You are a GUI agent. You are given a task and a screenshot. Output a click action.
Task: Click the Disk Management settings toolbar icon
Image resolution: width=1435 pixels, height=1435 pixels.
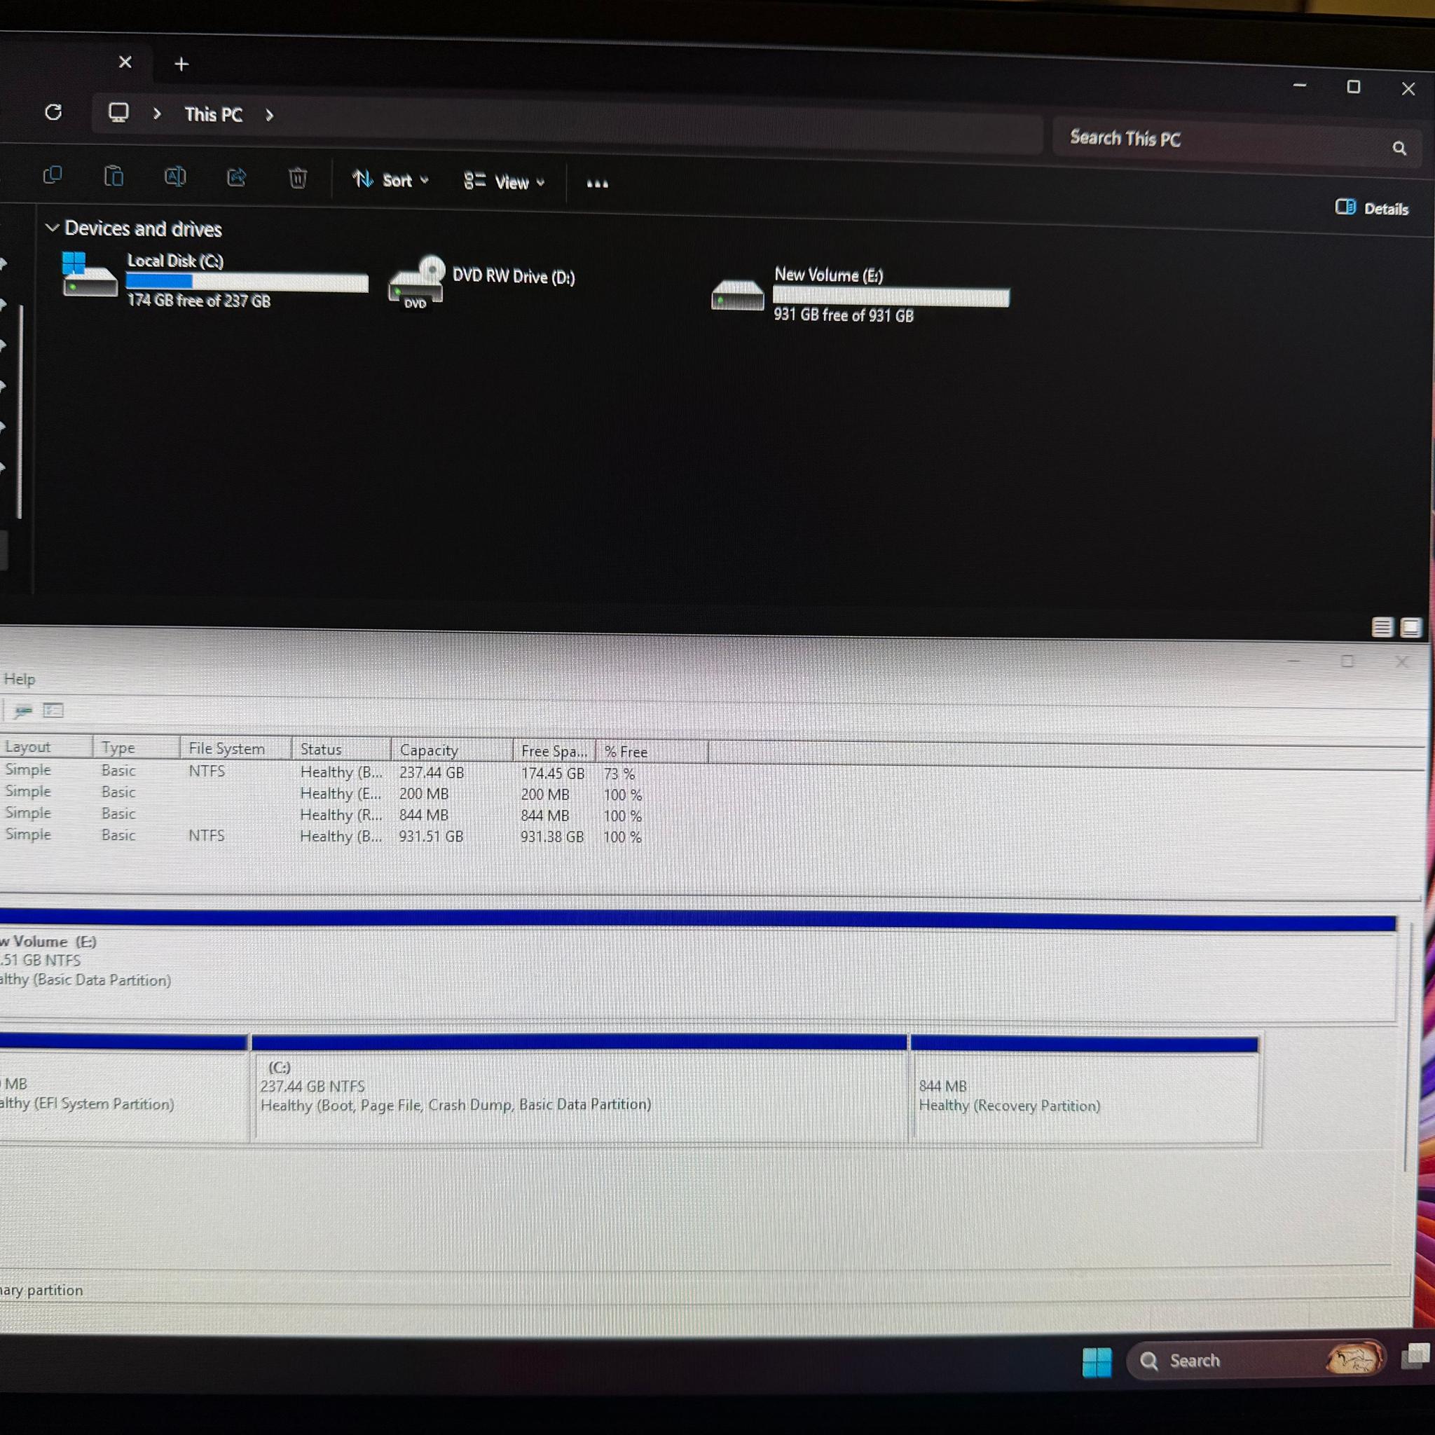click(23, 710)
